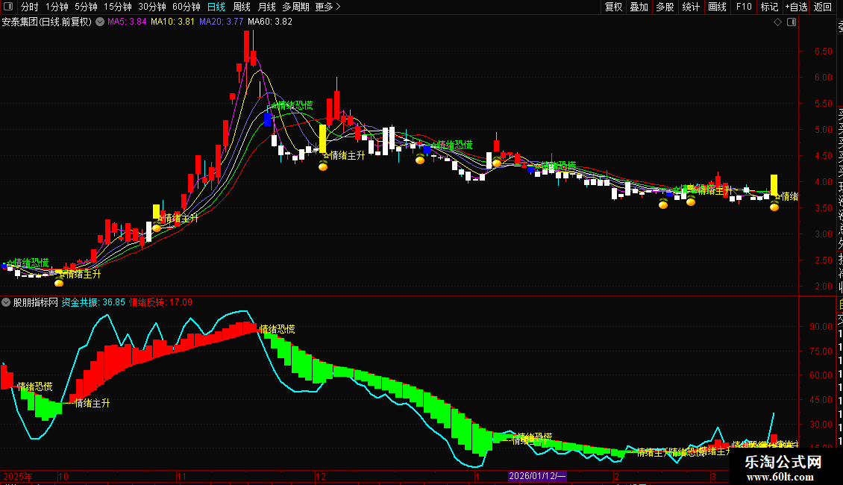Click the MA5: 3.84 indicator label

tap(127, 22)
